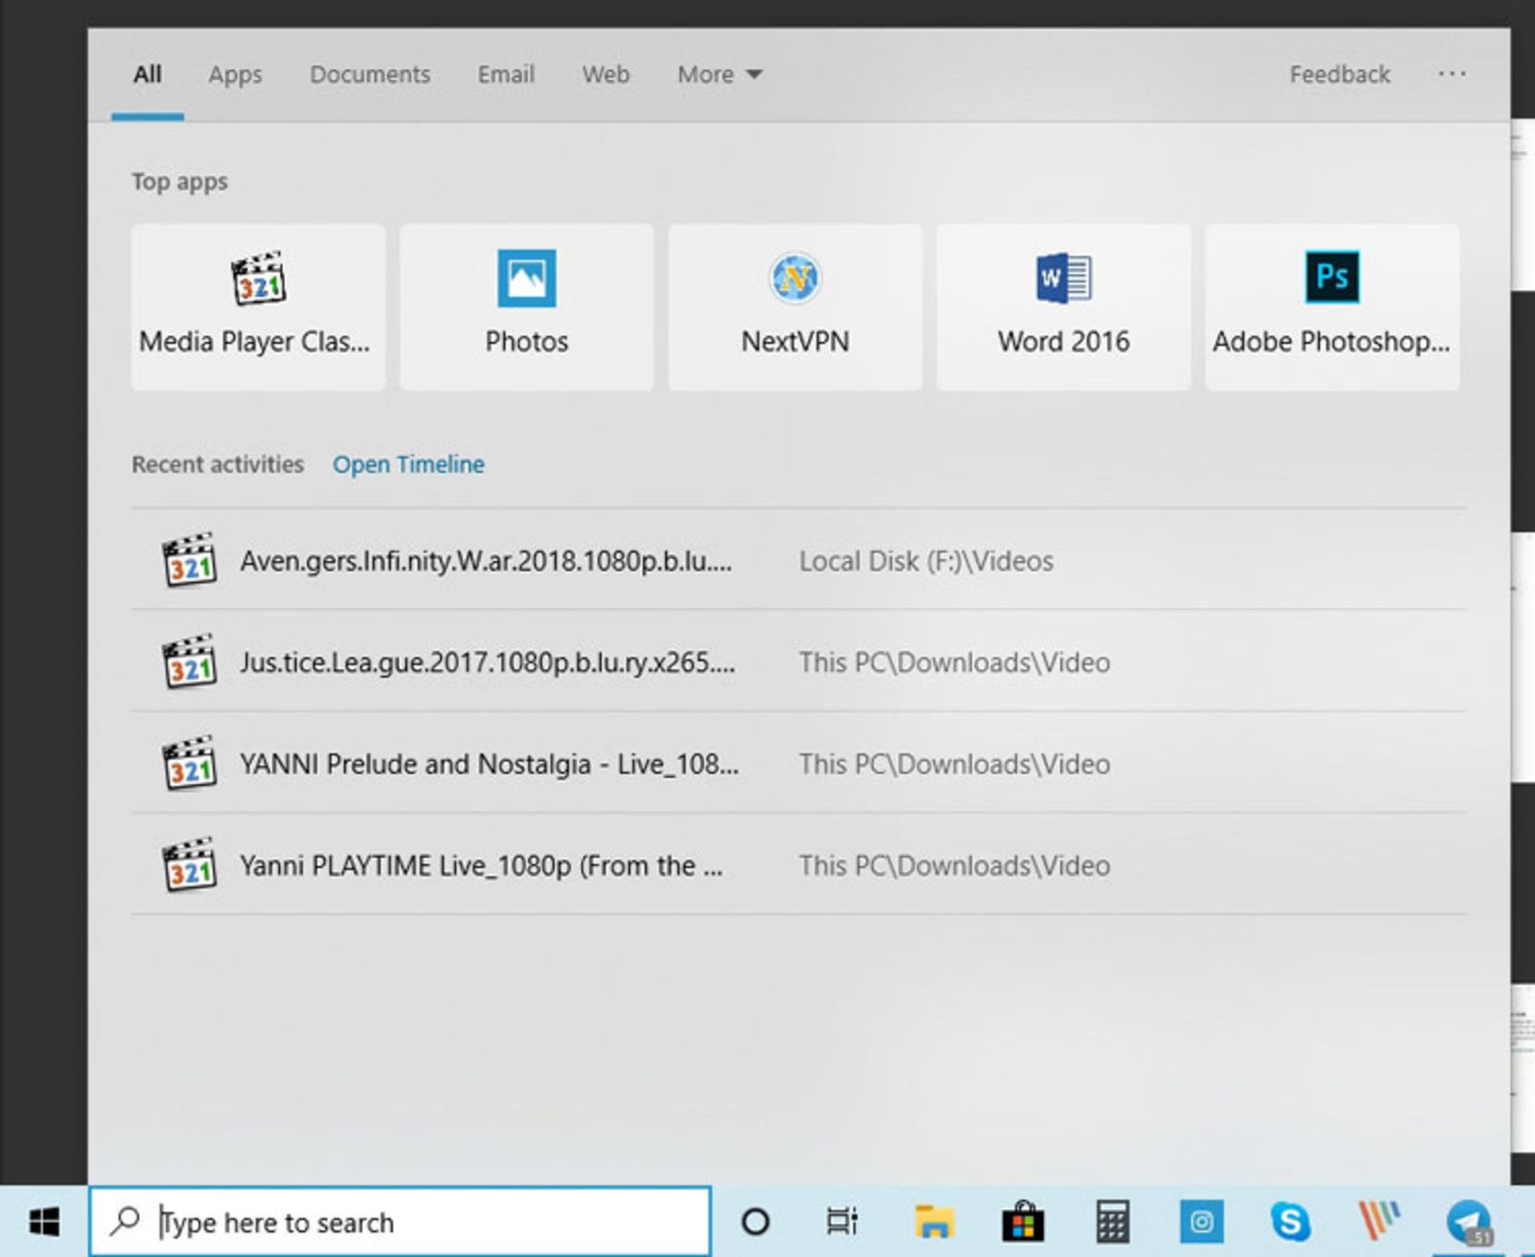Open Skype from the taskbar
Screen dimensions: 1535x1257
1289,1222
